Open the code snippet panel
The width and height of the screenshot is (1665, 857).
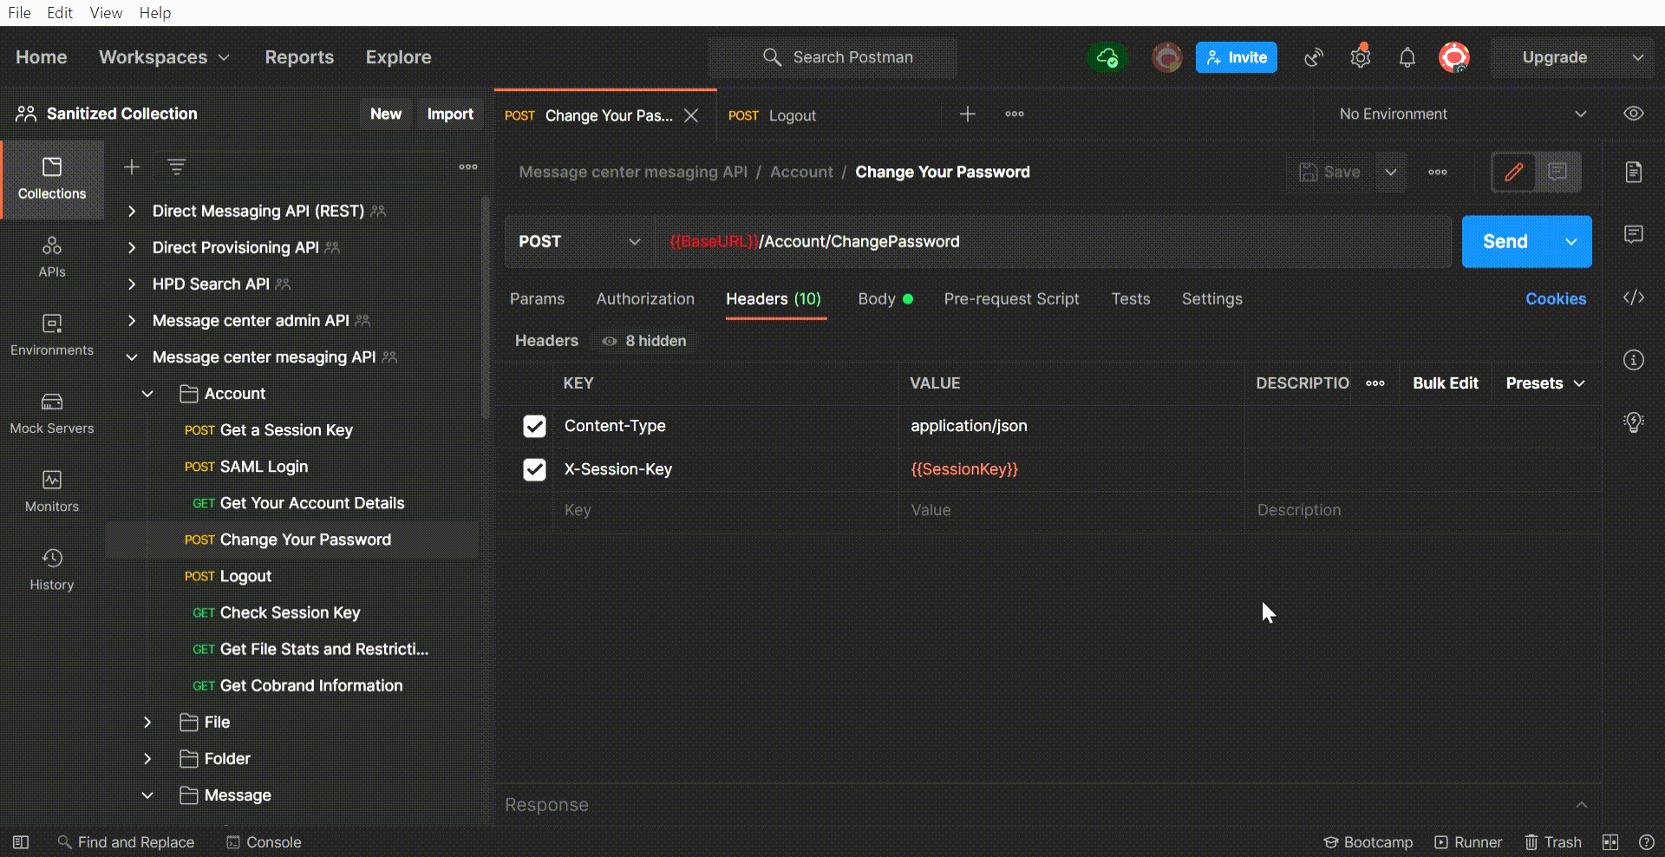tap(1634, 298)
